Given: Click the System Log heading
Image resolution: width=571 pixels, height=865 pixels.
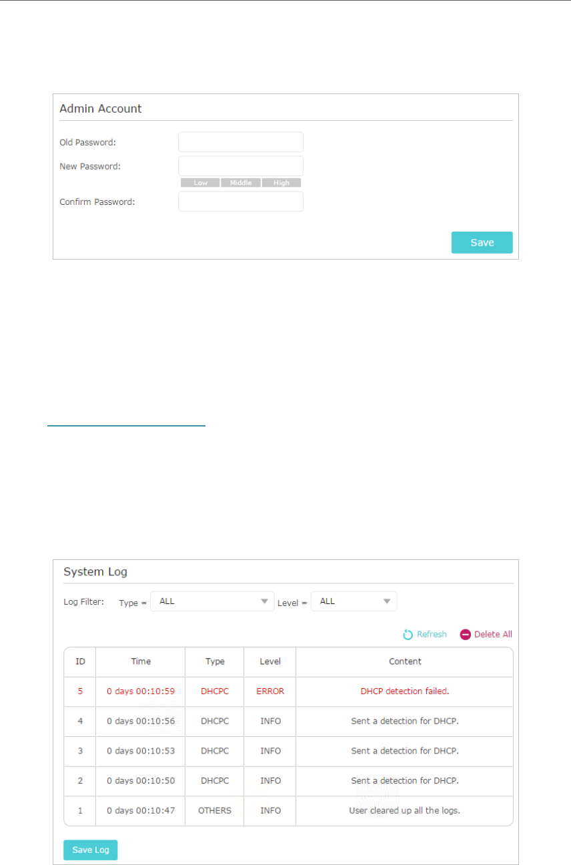Looking at the screenshot, I should point(95,571).
